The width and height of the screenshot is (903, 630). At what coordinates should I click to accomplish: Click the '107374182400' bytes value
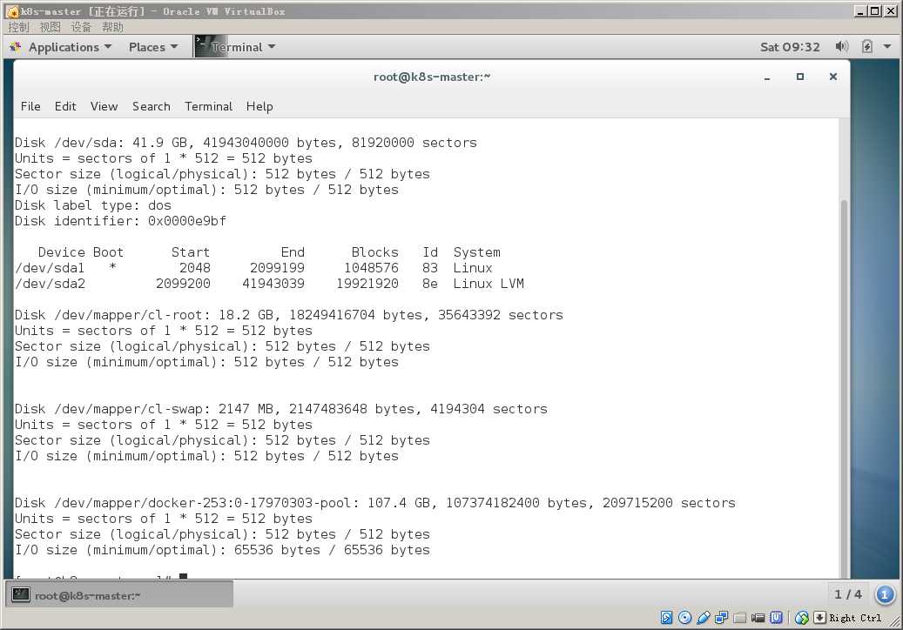tap(492, 503)
